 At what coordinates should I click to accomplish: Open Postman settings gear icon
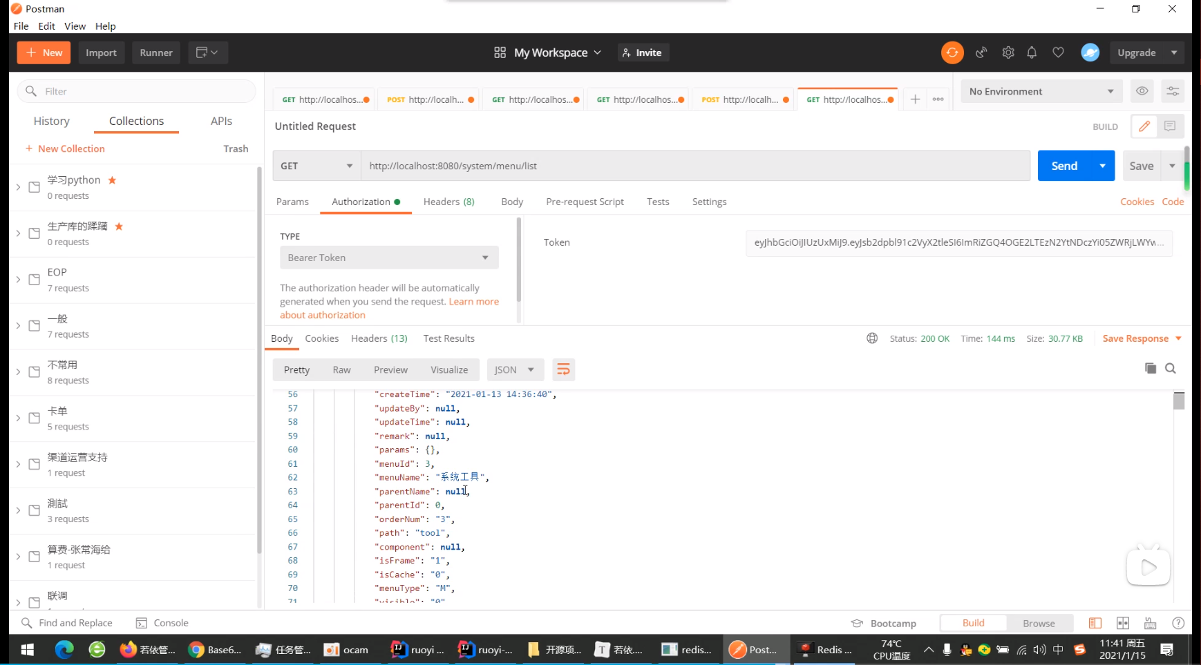[1008, 52]
